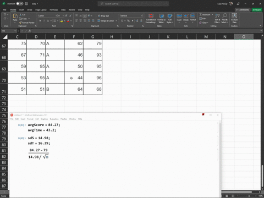Image resolution: width=264 pixels, height=198 pixels.
Task: Click the Insert Function fx button
Action: [x=30, y=31]
